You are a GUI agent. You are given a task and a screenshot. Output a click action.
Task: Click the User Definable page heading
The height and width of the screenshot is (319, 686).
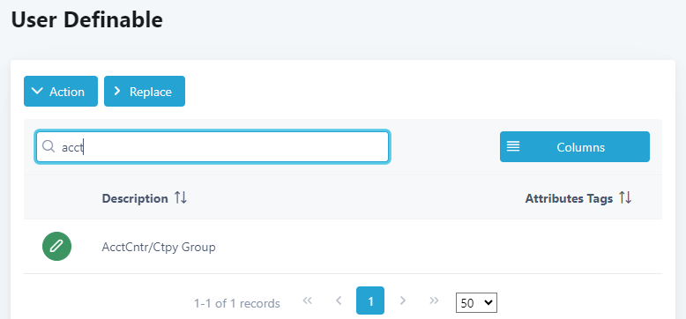coord(87,19)
